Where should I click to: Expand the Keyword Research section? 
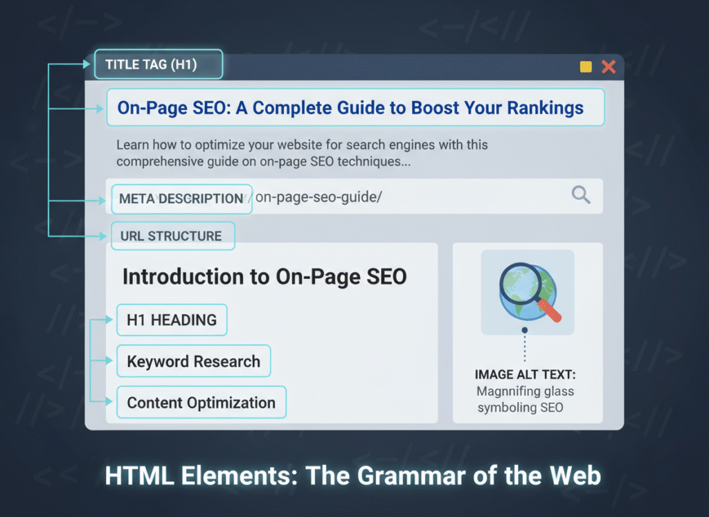pos(193,361)
